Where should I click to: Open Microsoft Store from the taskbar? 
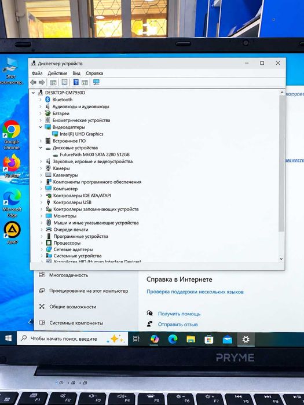point(208,339)
